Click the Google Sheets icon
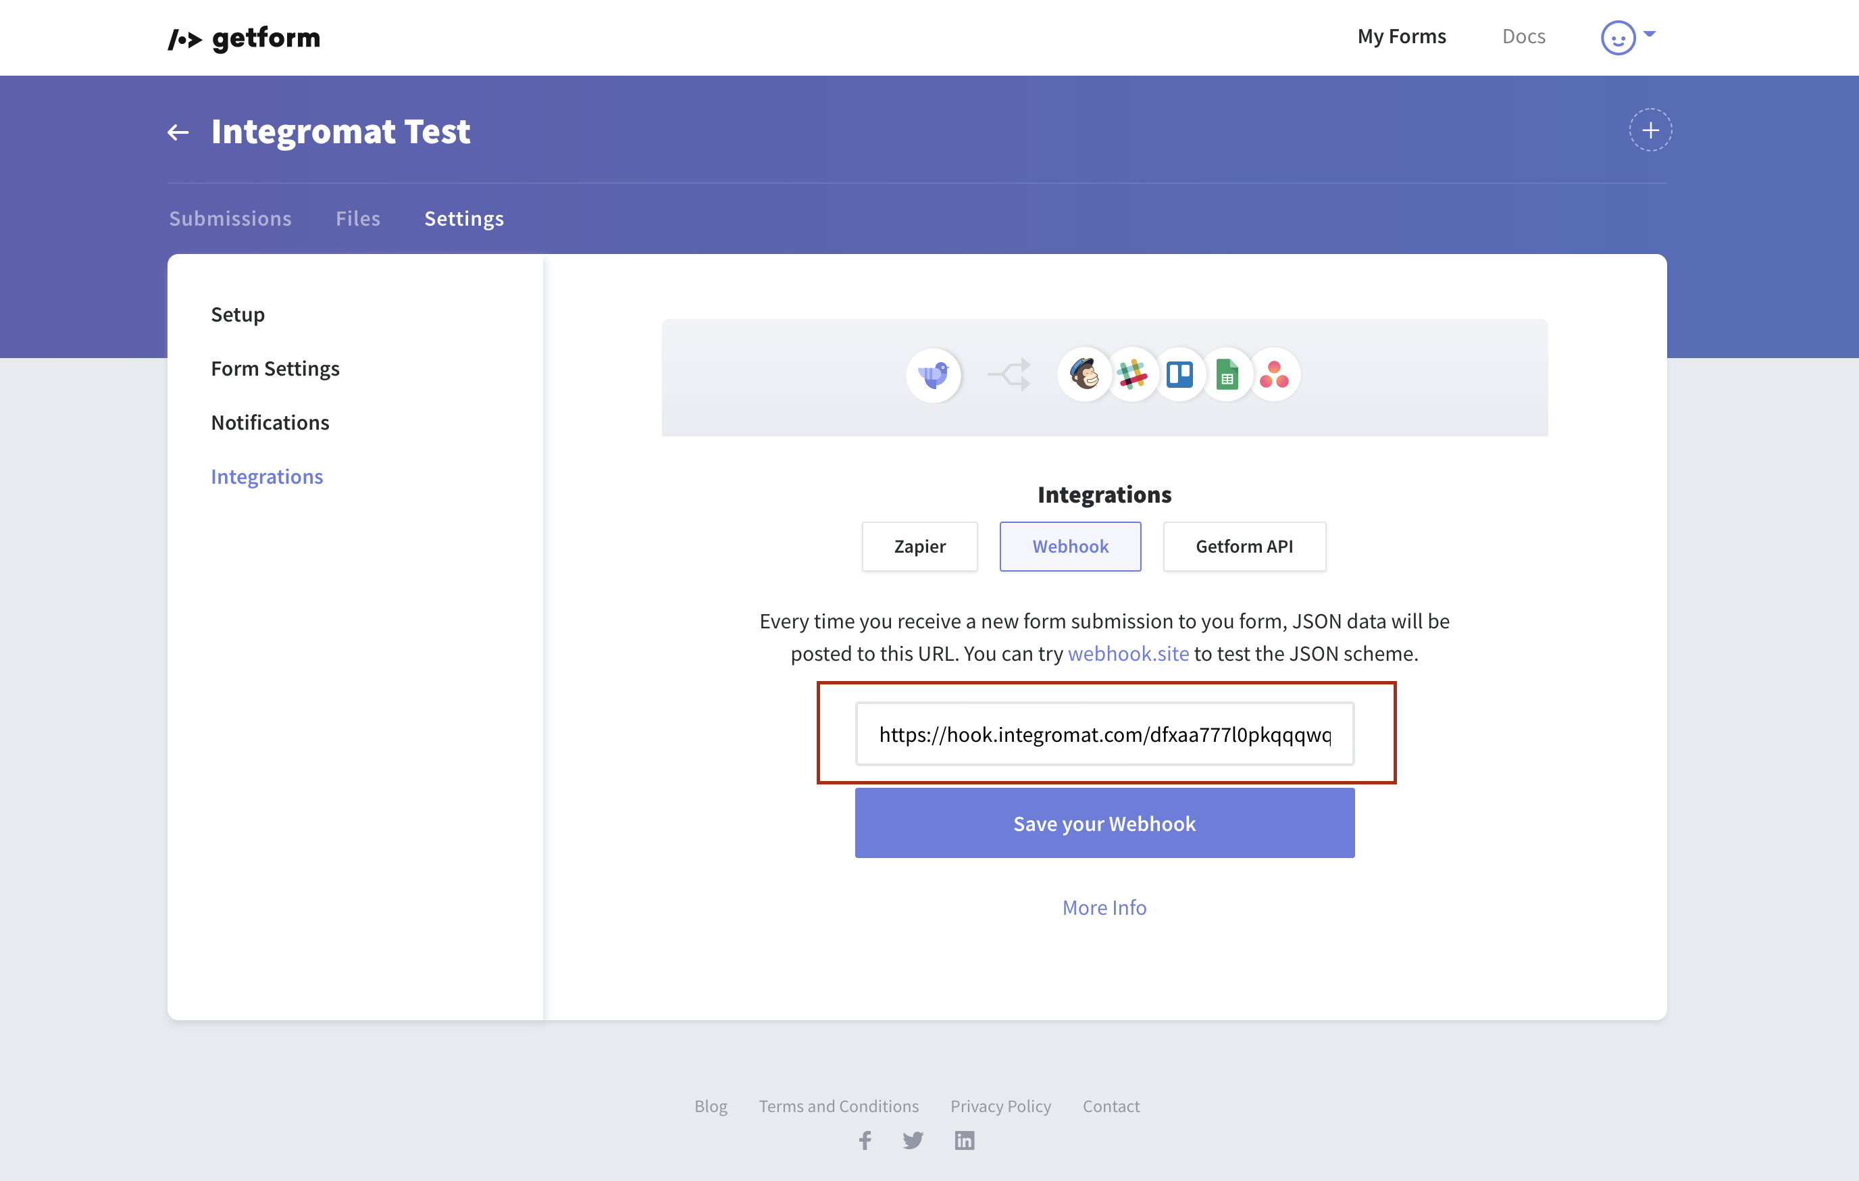This screenshot has width=1859, height=1181. click(1227, 375)
